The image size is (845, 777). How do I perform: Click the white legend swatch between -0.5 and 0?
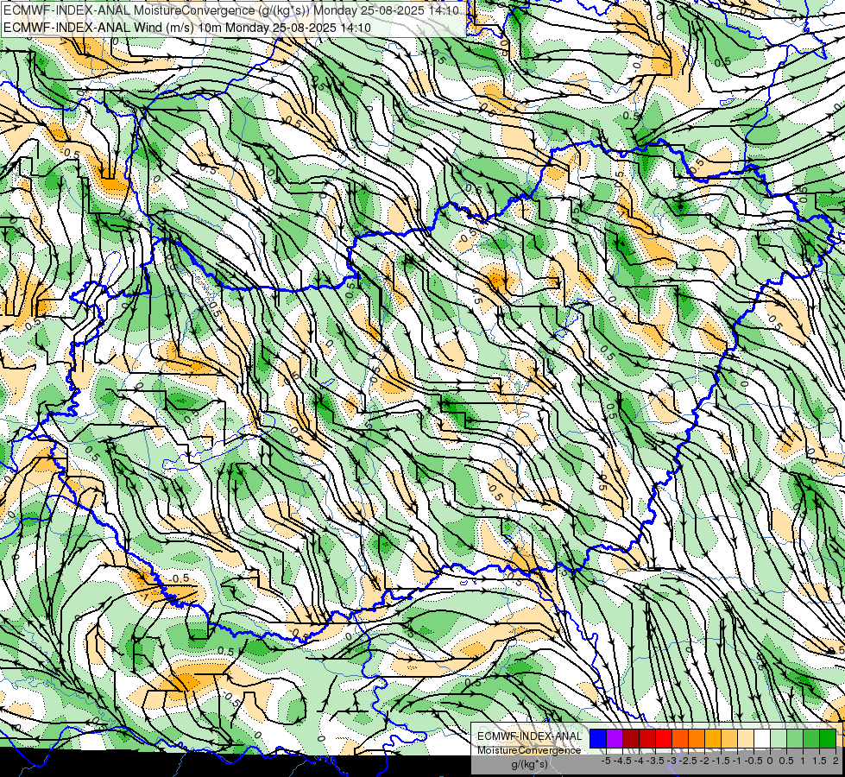(762, 739)
